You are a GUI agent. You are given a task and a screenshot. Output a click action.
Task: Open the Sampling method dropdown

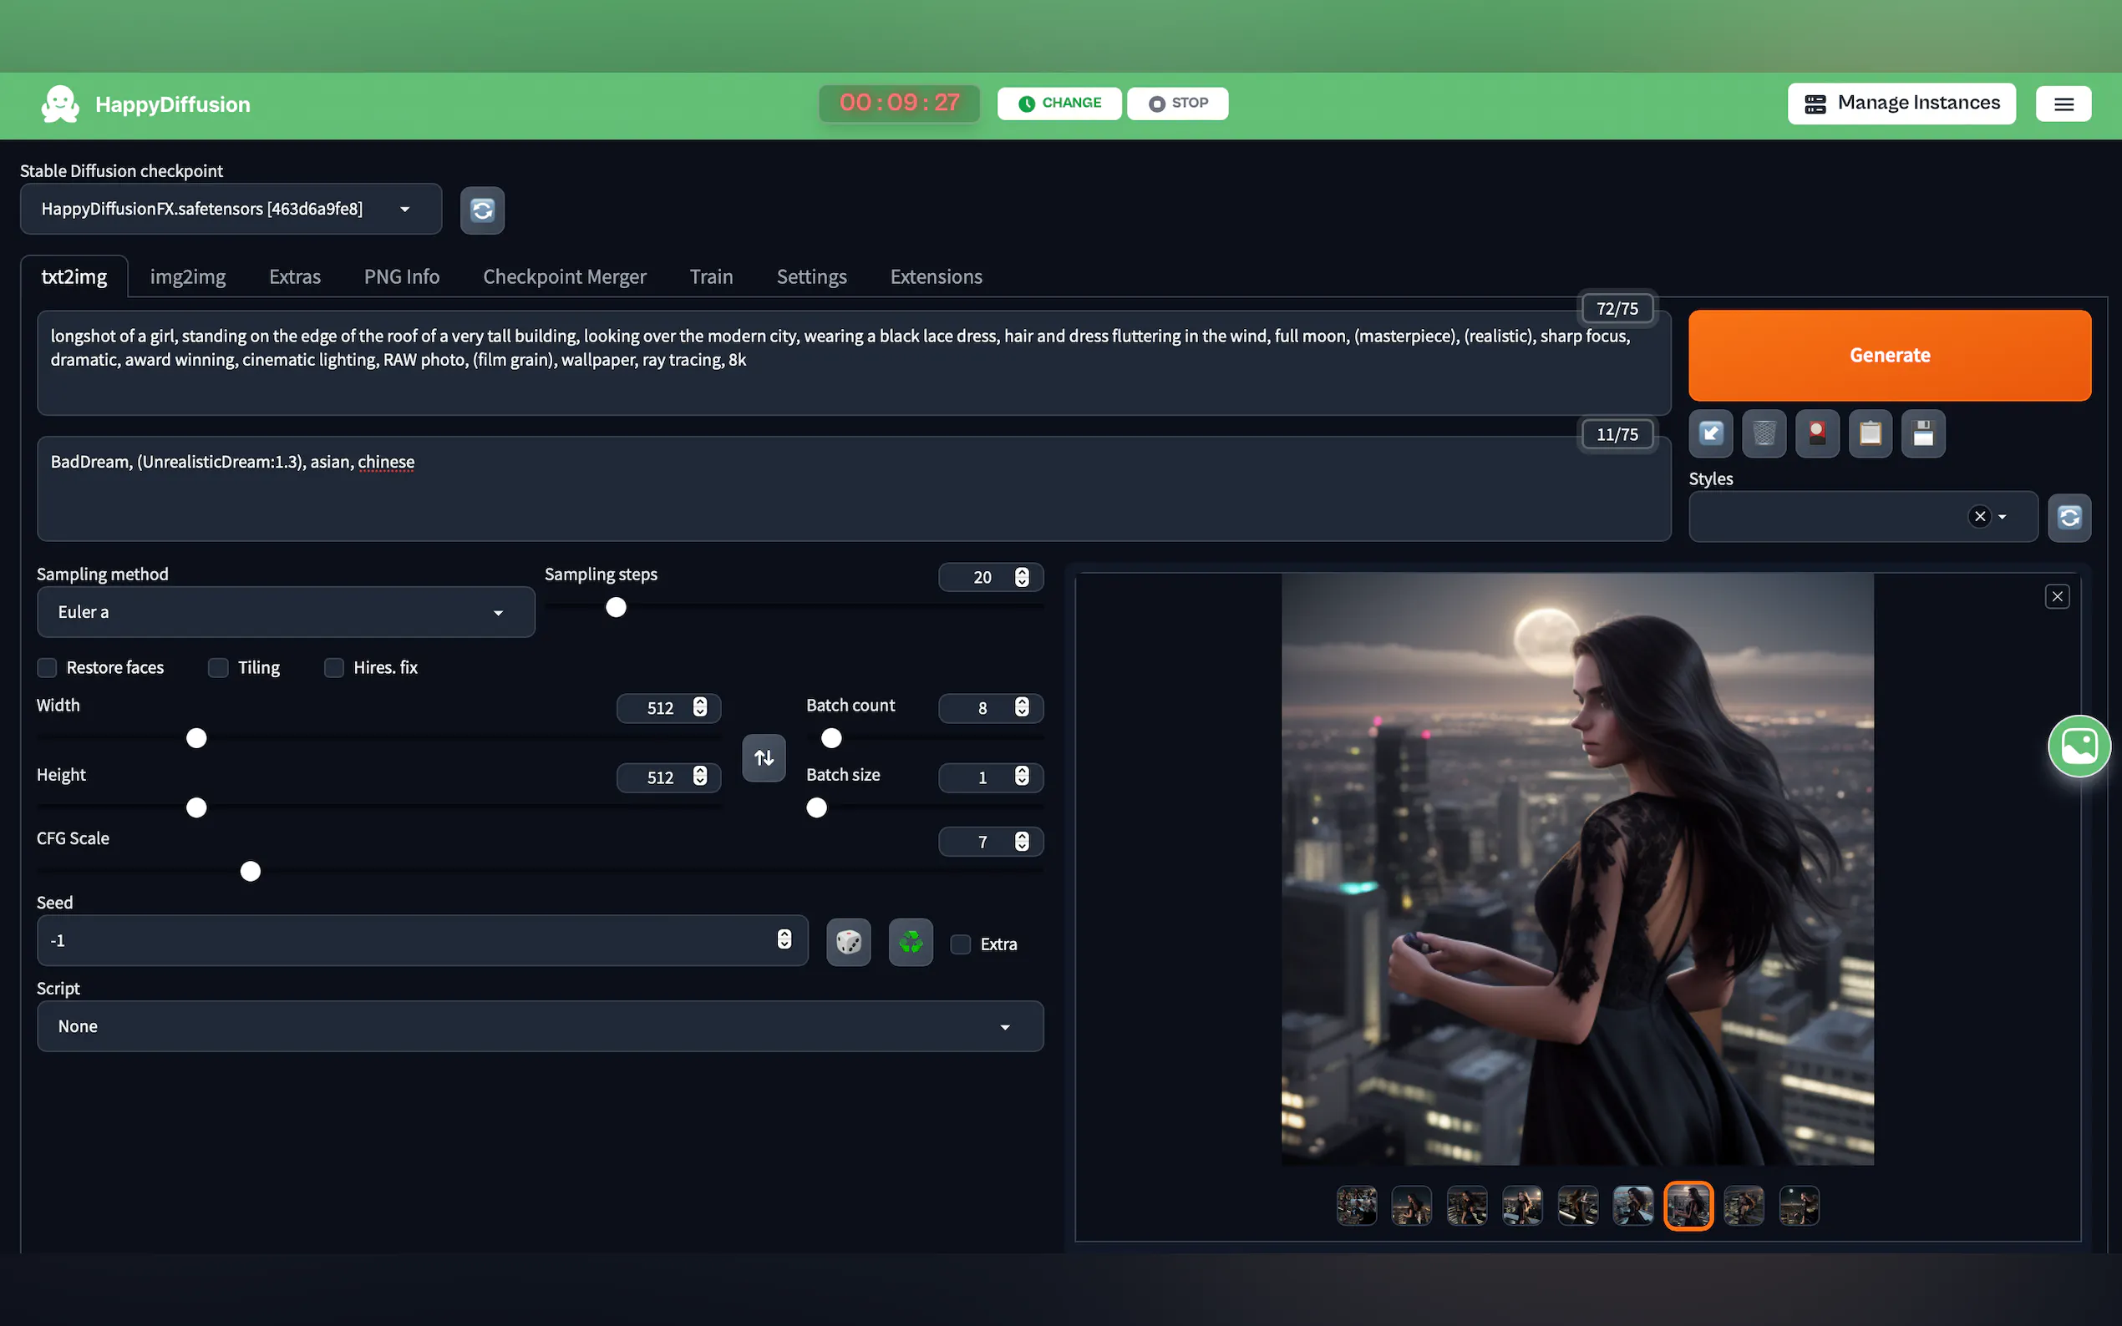pos(285,612)
